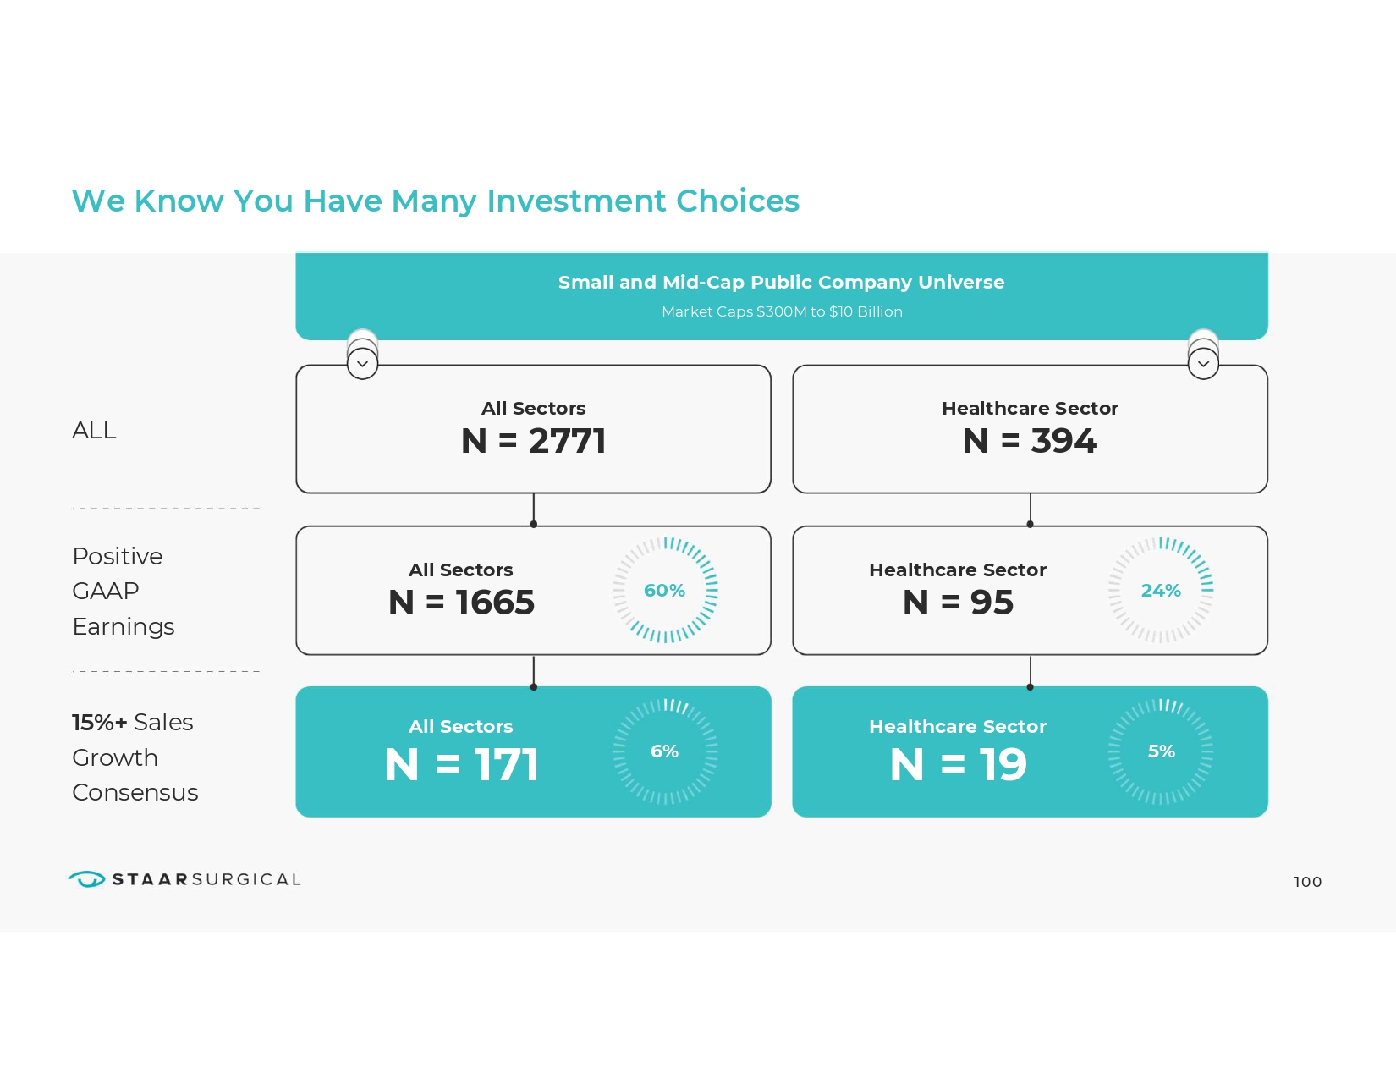
Task: Click the slide title about Investment Choices
Action: 435,201
